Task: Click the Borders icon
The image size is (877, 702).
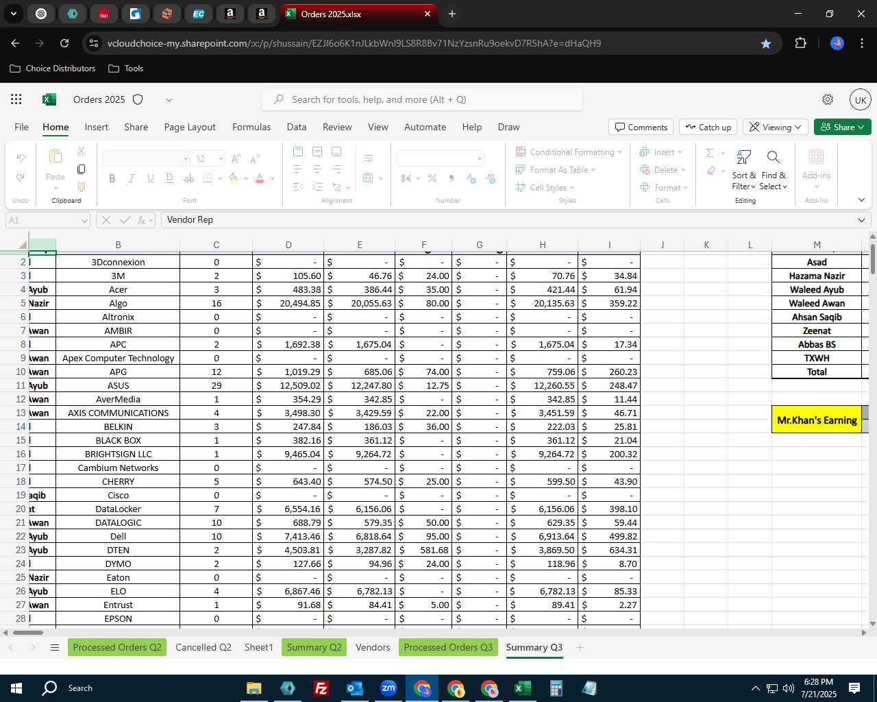Action: [208, 178]
